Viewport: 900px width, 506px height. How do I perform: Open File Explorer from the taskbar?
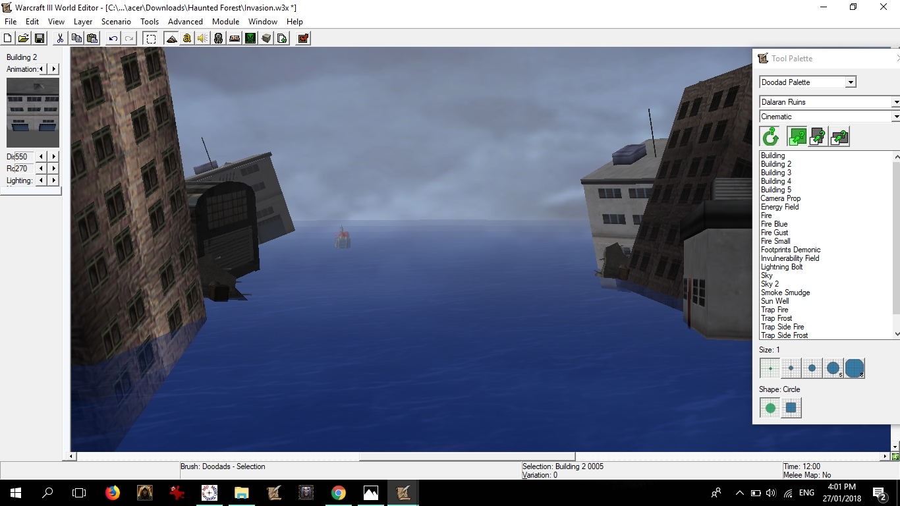242,492
